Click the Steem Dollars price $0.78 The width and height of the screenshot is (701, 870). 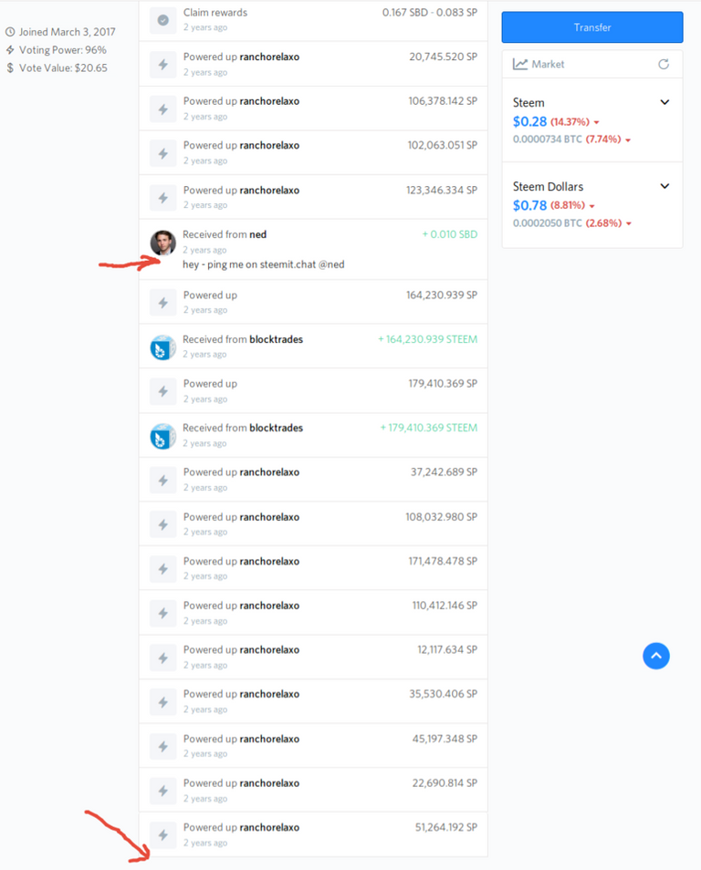pyautogui.click(x=529, y=205)
